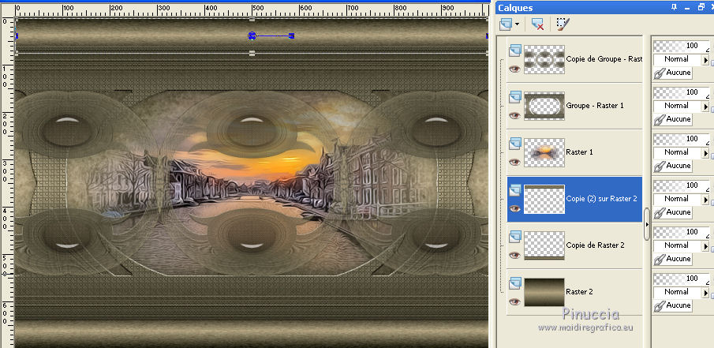The width and height of the screenshot is (714, 348).
Task: Click layer type icon of Raster 1 layer
Action: [515, 143]
